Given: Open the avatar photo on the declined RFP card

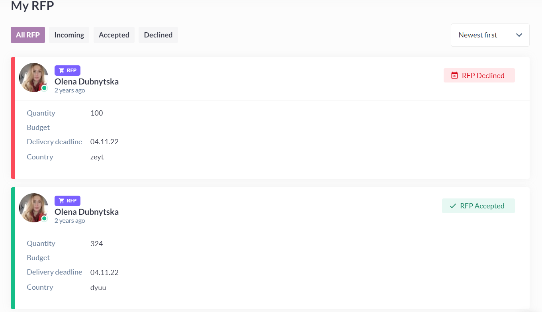Looking at the screenshot, I should (33, 77).
